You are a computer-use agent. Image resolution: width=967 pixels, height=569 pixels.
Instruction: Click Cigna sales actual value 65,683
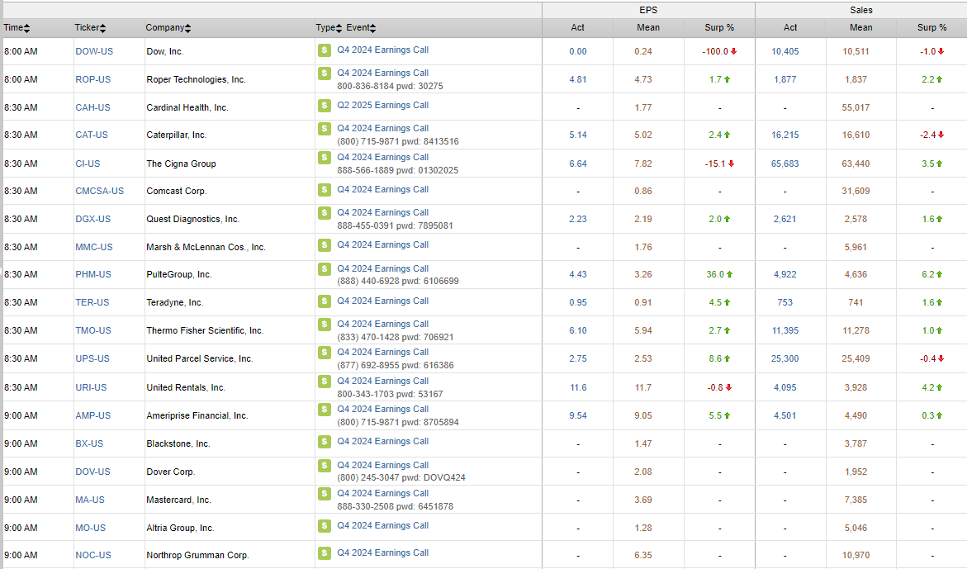pos(785,164)
